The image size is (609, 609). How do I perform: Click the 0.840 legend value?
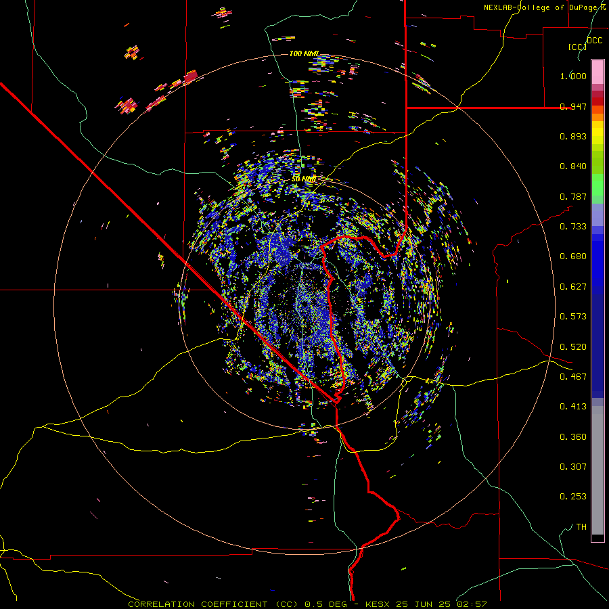(x=573, y=166)
